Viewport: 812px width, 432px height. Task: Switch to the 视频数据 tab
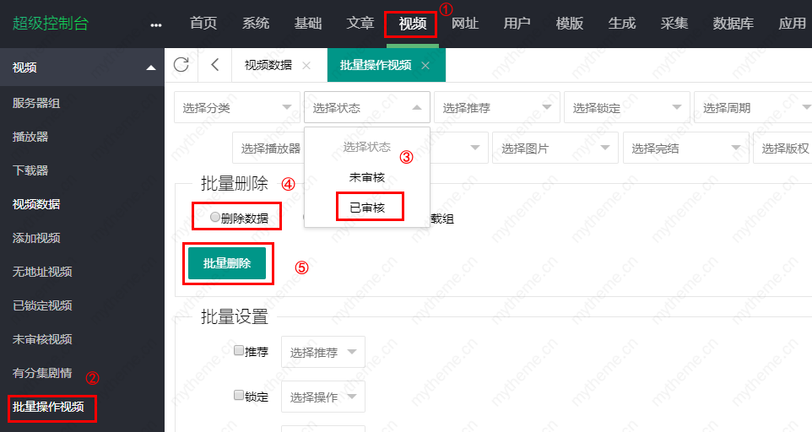[268, 66]
